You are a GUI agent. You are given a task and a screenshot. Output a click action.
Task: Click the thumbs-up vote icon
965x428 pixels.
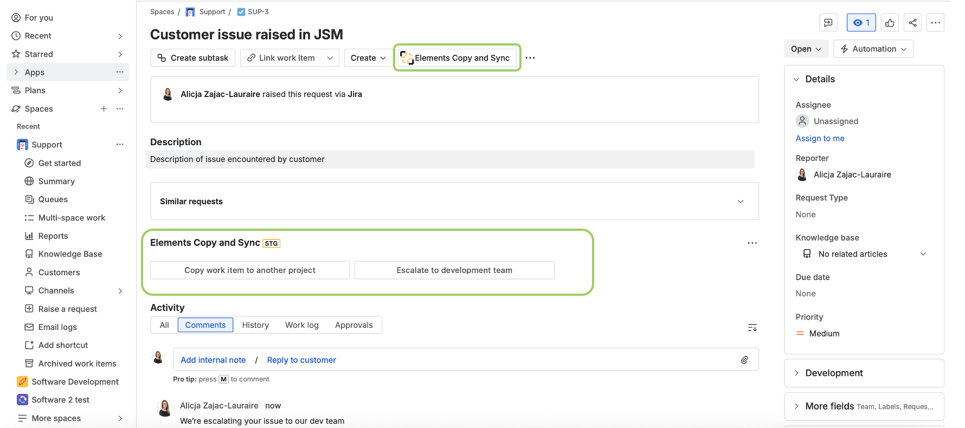click(x=890, y=23)
